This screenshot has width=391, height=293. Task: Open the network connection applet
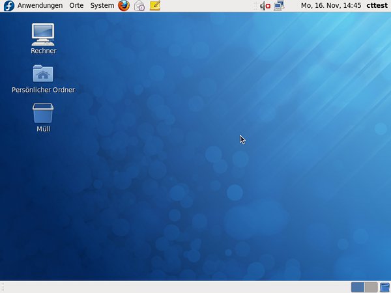[x=279, y=6]
